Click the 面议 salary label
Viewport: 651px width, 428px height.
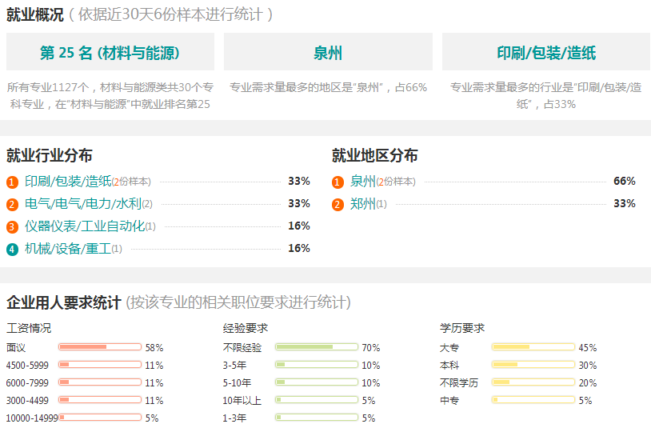(x=16, y=347)
